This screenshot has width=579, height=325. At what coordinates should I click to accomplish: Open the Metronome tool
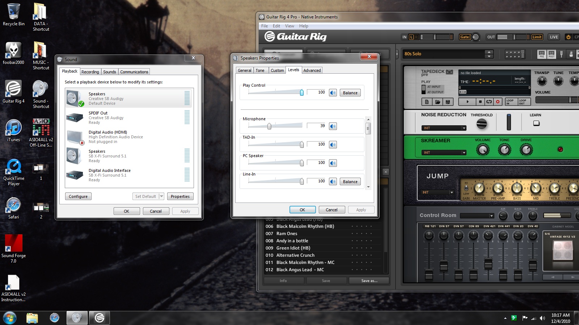coord(571,54)
